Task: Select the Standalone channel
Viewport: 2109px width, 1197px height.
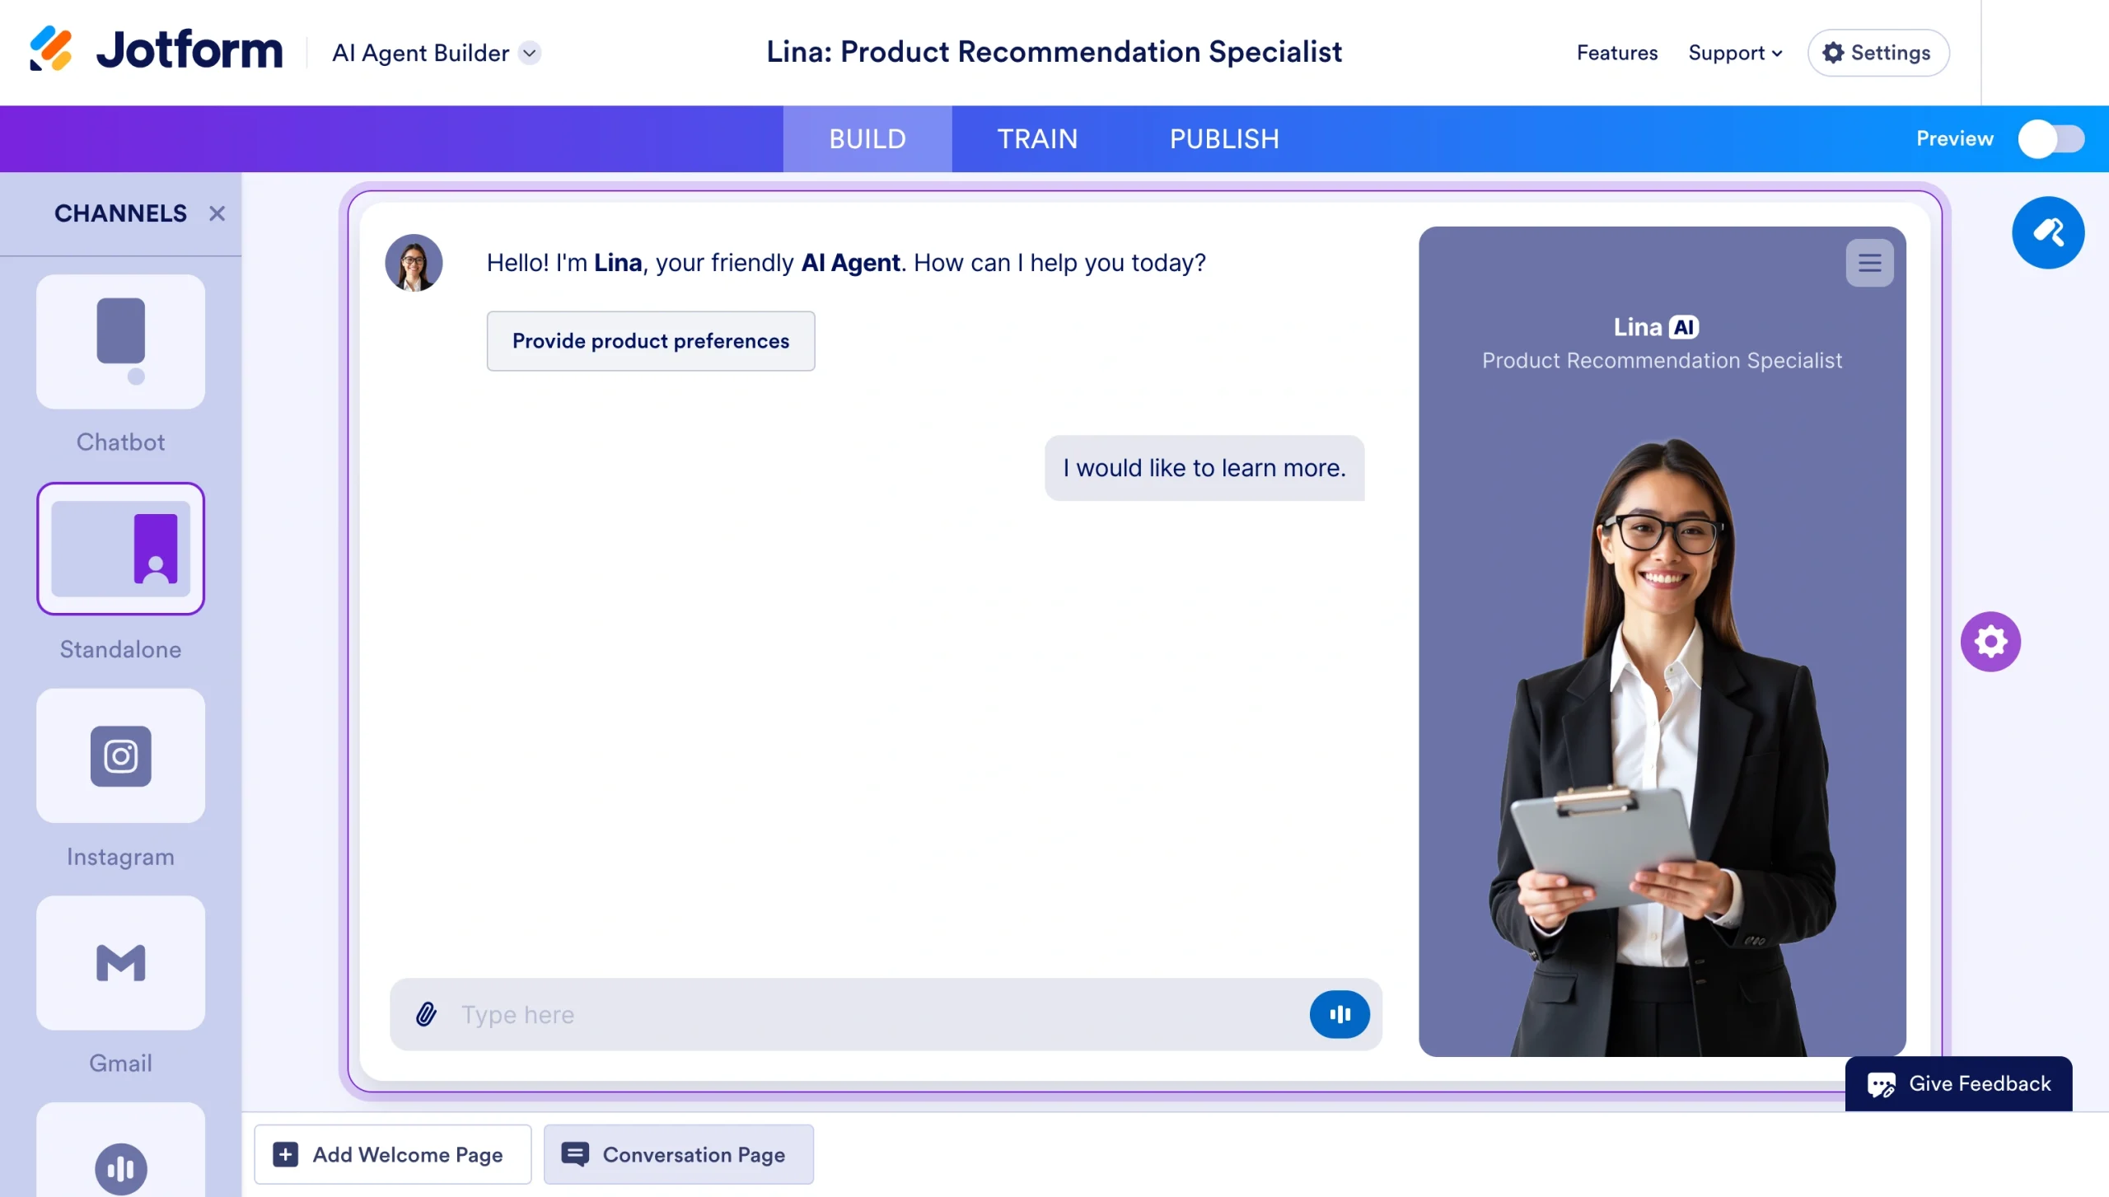Action: pos(120,549)
